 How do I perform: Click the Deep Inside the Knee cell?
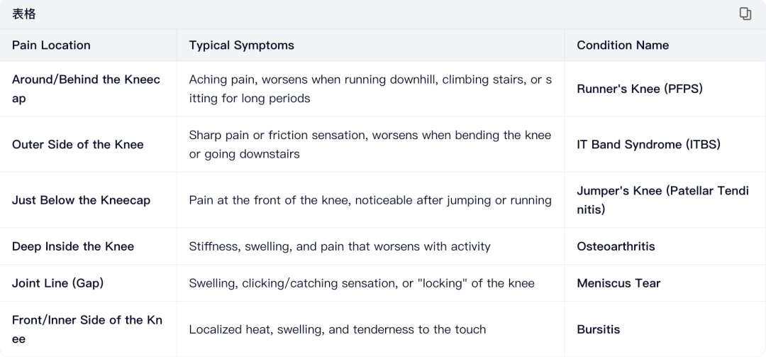(x=73, y=246)
